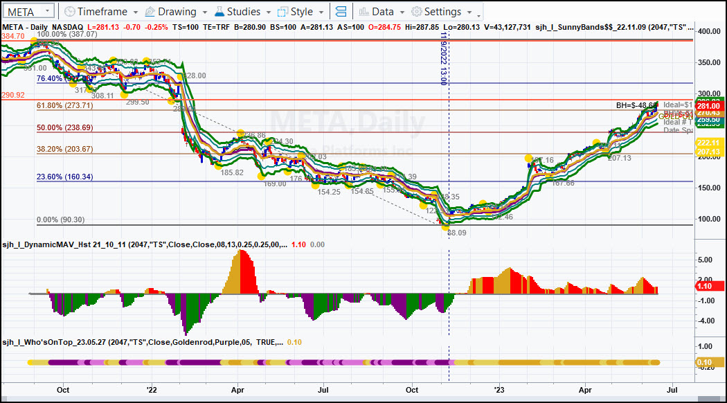Expand the Style dropdown arrow
The width and height of the screenshot is (727, 403).
pos(321,12)
